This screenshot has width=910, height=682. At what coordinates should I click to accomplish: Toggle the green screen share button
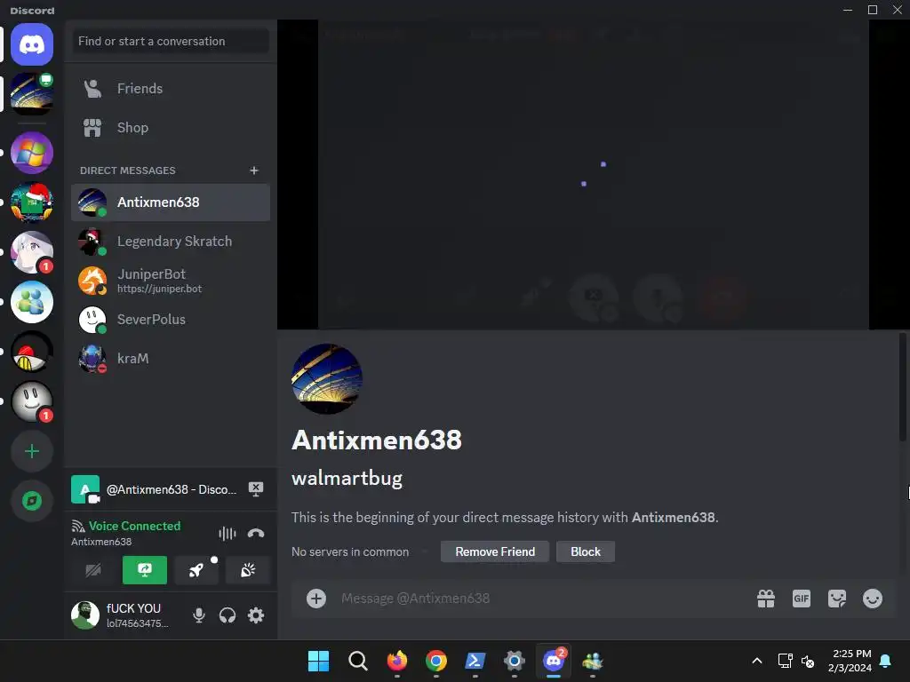[x=145, y=570]
